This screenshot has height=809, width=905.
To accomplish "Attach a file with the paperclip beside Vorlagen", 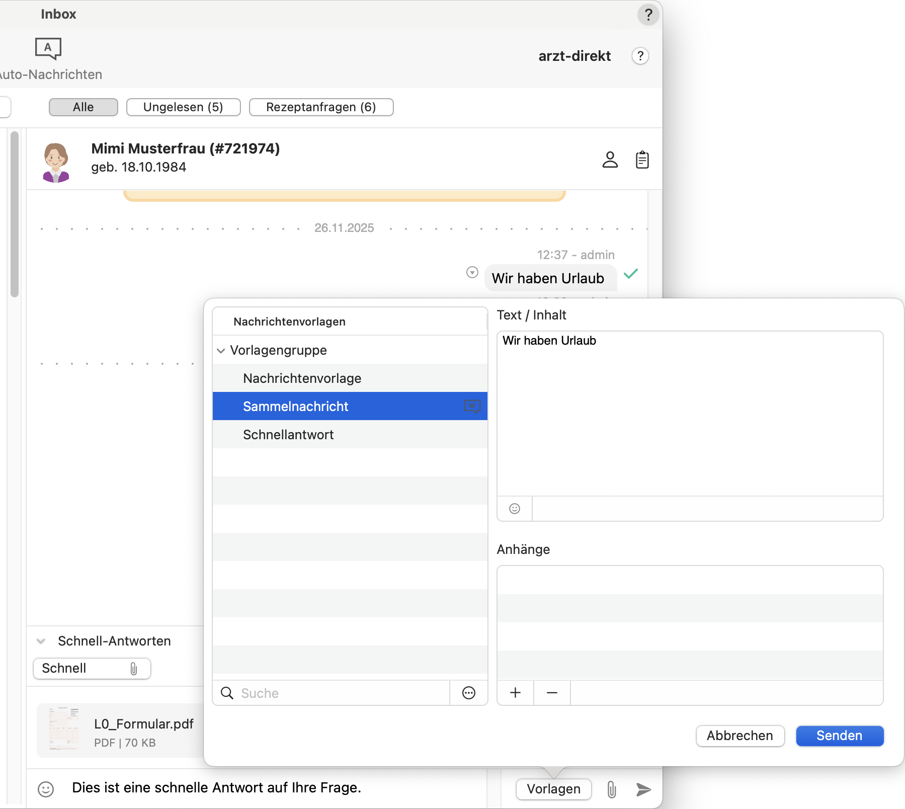I will 612,789.
